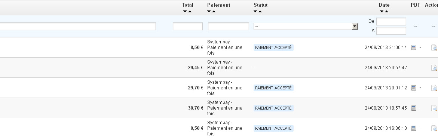Click the 'De' date filter field
Screen dimensions: 438x138
(391, 22)
